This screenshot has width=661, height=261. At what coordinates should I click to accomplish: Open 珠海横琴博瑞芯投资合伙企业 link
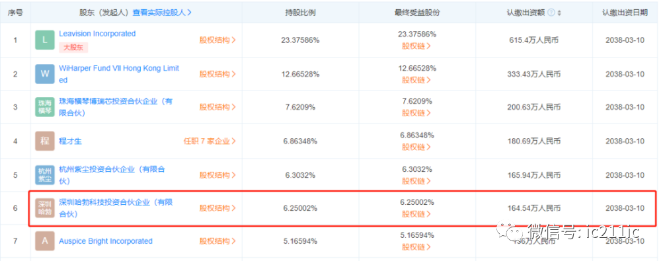116,107
